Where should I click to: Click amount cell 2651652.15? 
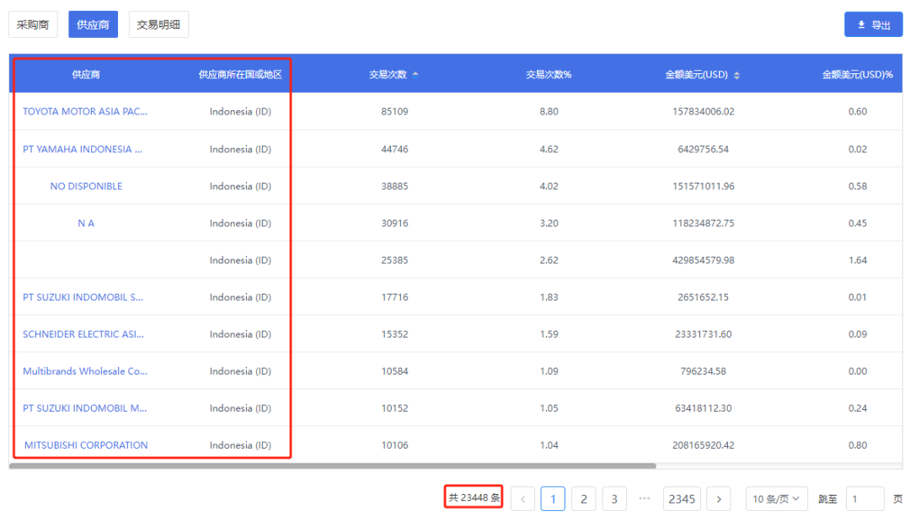[704, 297]
